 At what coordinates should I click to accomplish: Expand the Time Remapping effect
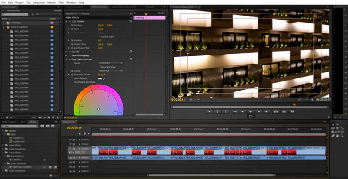tap(66, 55)
